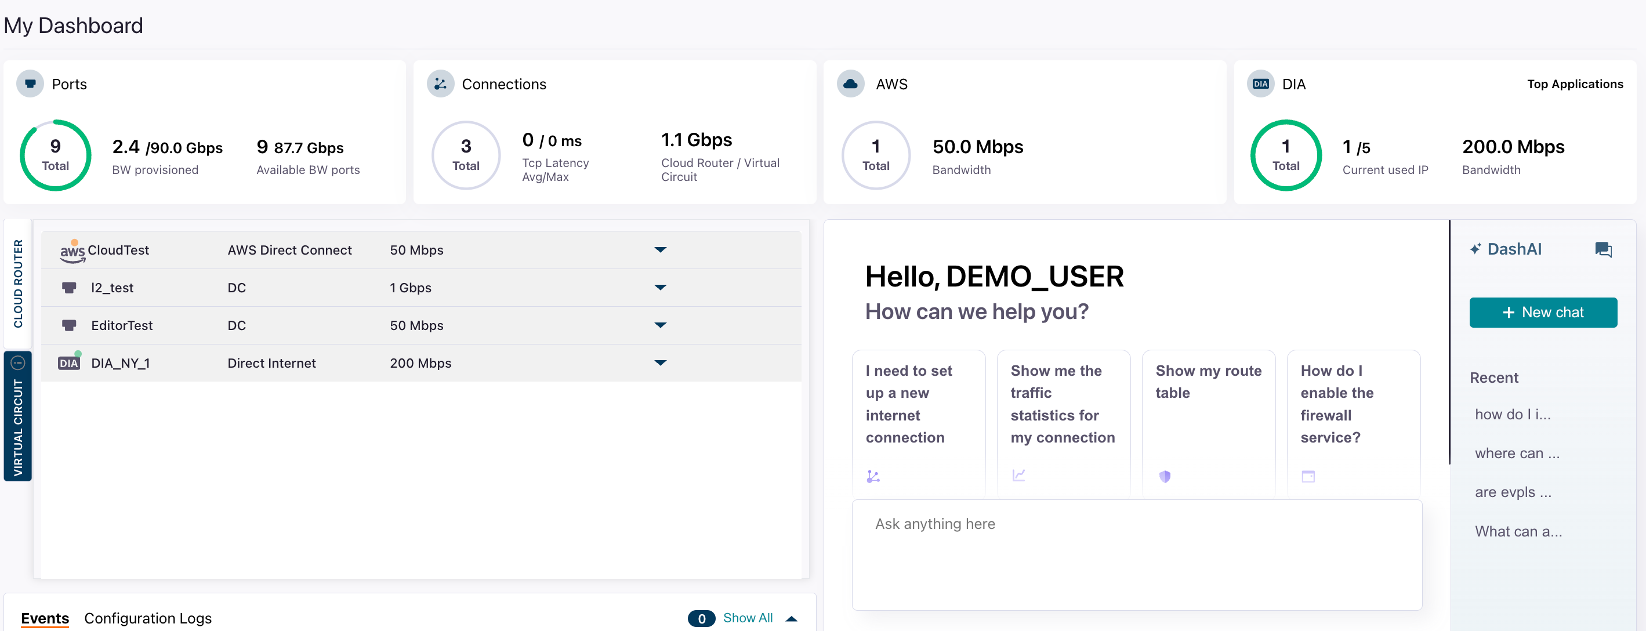Open the DashAI chat history icon
This screenshot has width=1646, height=631.
[1603, 249]
